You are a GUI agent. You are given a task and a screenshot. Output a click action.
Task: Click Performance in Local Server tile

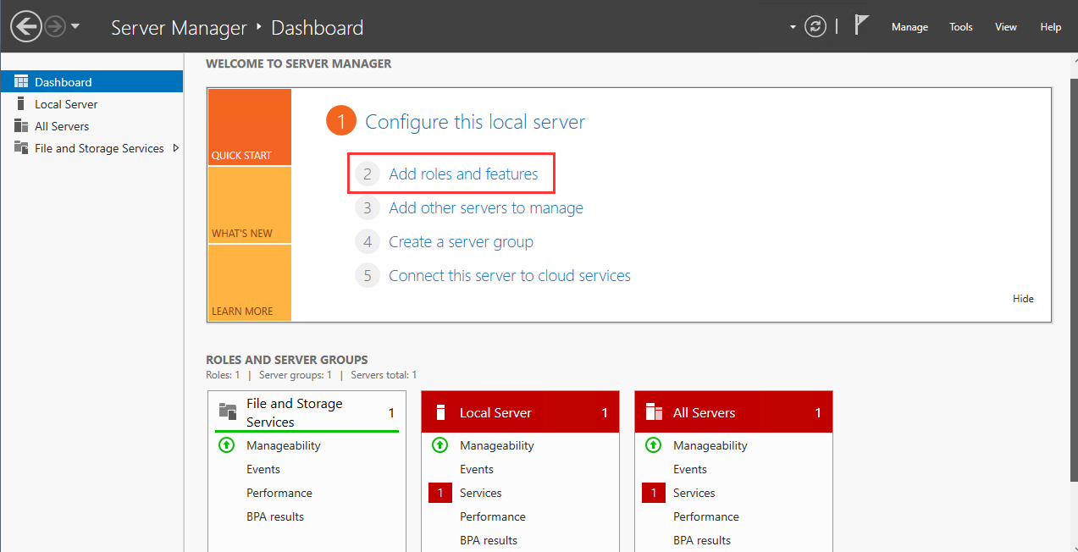pos(493,516)
